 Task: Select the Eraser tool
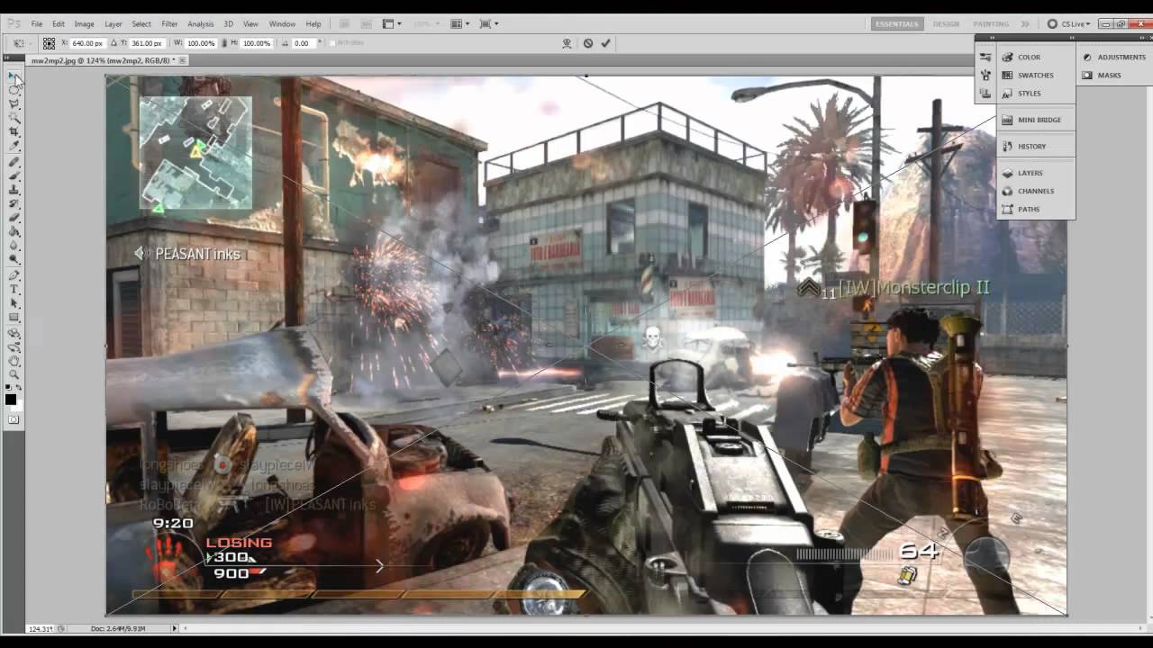pos(14,215)
